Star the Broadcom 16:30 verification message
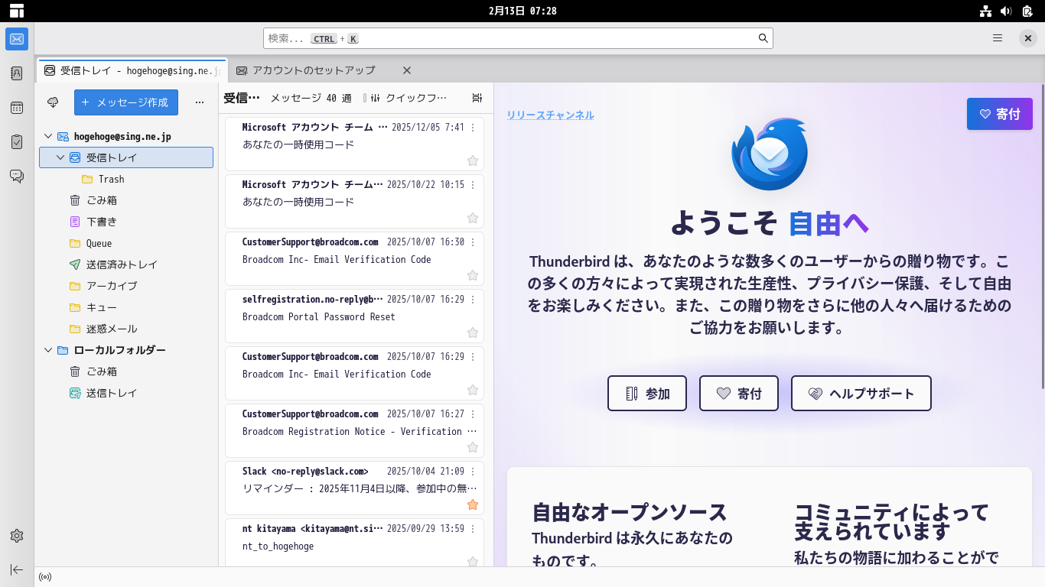Image resolution: width=1045 pixels, height=587 pixels. click(x=473, y=275)
